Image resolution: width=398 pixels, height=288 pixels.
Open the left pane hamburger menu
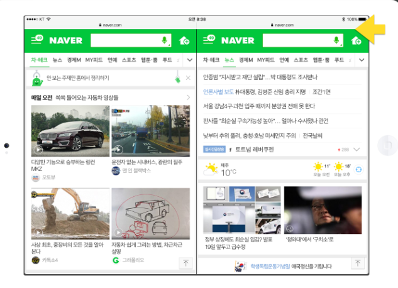click(37, 40)
